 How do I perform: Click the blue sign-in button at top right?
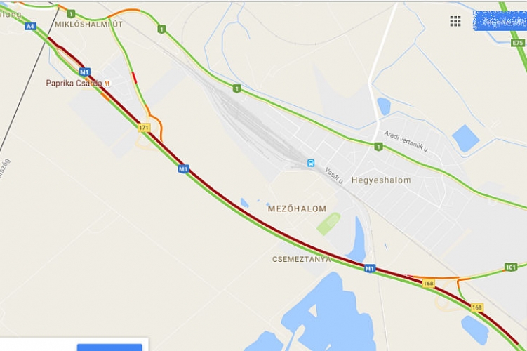[500, 20]
